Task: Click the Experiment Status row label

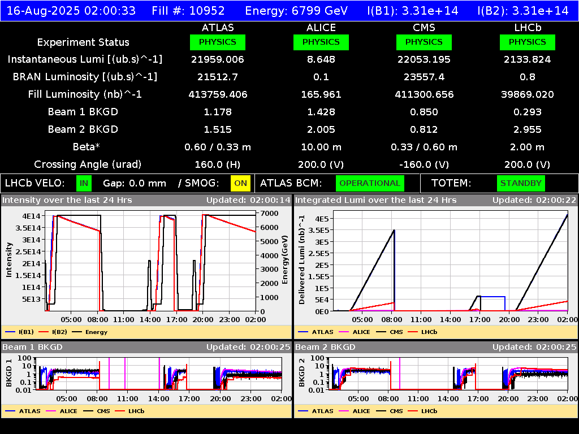Action: click(83, 42)
